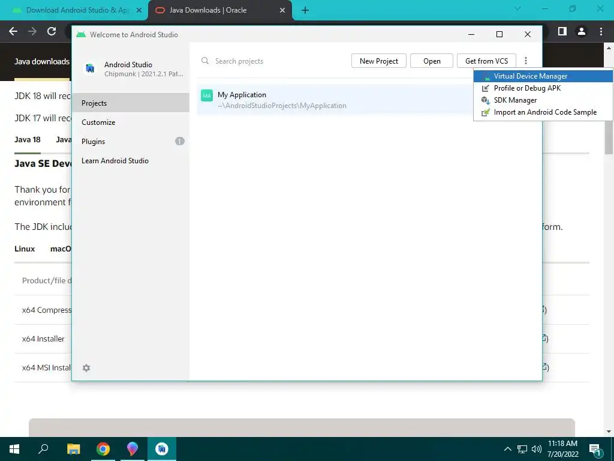Click the Profile or Debug APK icon
Screen dimensions: 614x461
pyautogui.click(x=486, y=88)
